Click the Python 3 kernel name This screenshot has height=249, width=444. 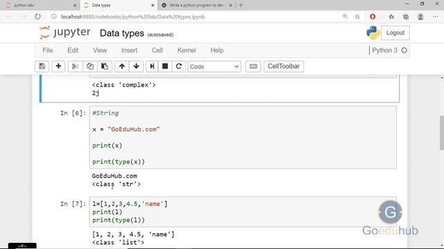click(384, 50)
